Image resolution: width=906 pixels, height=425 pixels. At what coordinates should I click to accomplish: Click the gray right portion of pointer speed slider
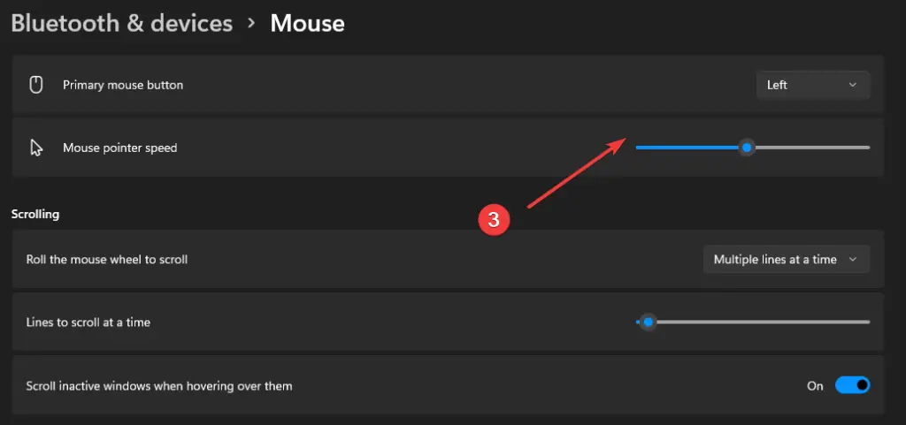click(x=812, y=148)
